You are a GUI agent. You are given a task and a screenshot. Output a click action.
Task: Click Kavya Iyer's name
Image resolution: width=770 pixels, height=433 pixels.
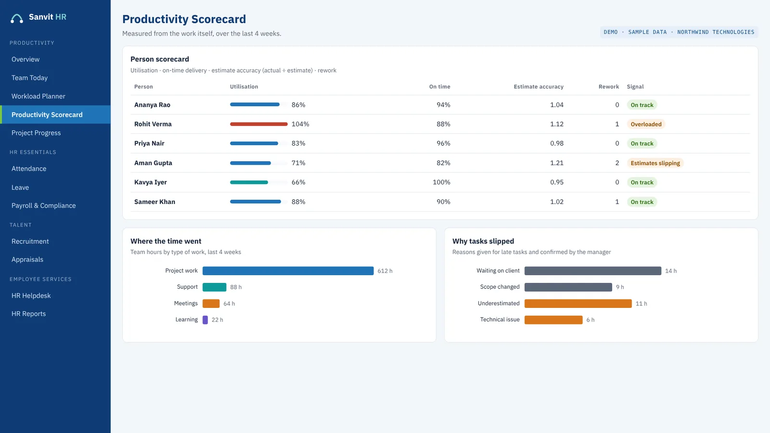(151, 182)
